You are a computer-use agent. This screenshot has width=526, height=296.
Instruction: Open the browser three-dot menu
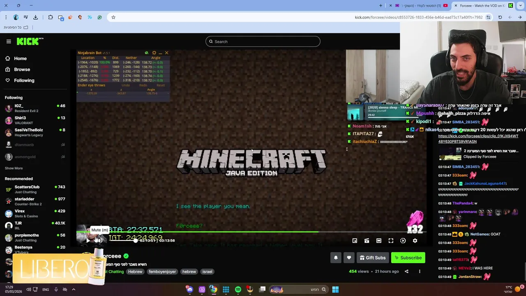coord(6,17)
